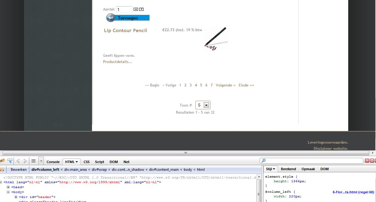Image resolution: width=376 pixels, height=202 pixels.
Task: Expand the head node
Action: (8, 187)
